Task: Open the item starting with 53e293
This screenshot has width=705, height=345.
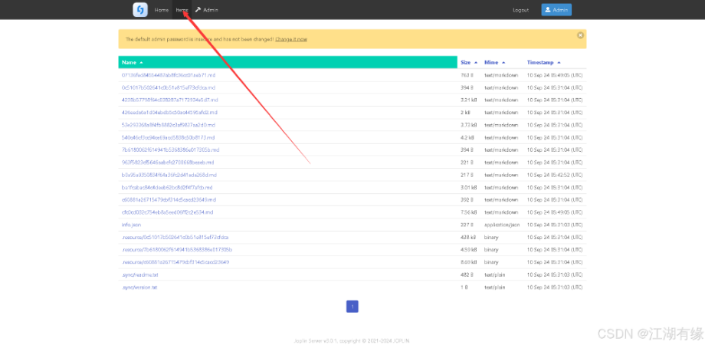Action: coord(168,125)
